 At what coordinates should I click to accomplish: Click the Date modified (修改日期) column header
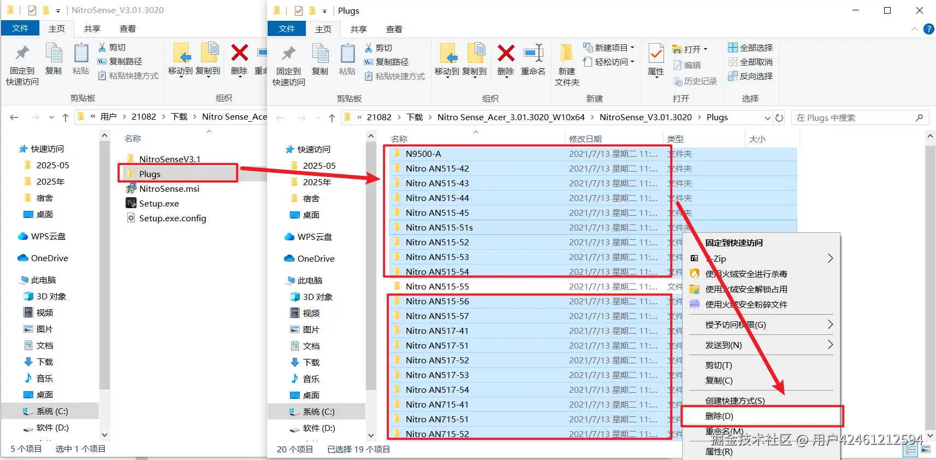(x=614, y=139)
